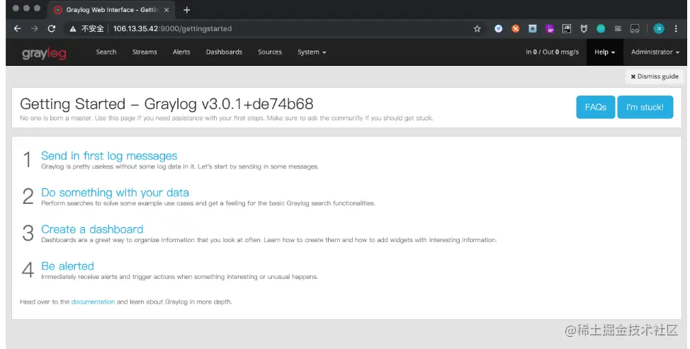Bookmark this page with star icon

(x=477, y=28)
